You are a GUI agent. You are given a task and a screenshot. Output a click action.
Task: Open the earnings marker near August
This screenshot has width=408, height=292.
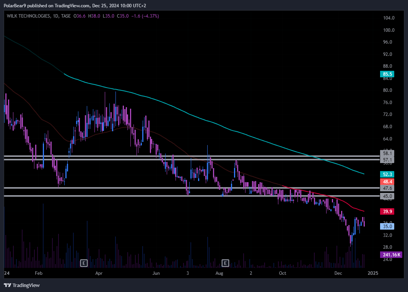click(225, 263)
